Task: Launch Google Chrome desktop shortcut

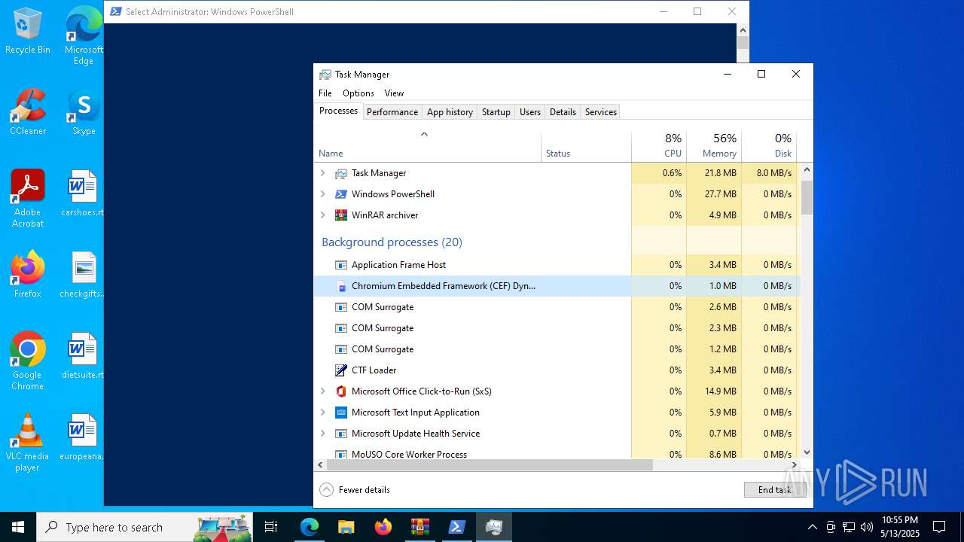Action: point(28,361)
